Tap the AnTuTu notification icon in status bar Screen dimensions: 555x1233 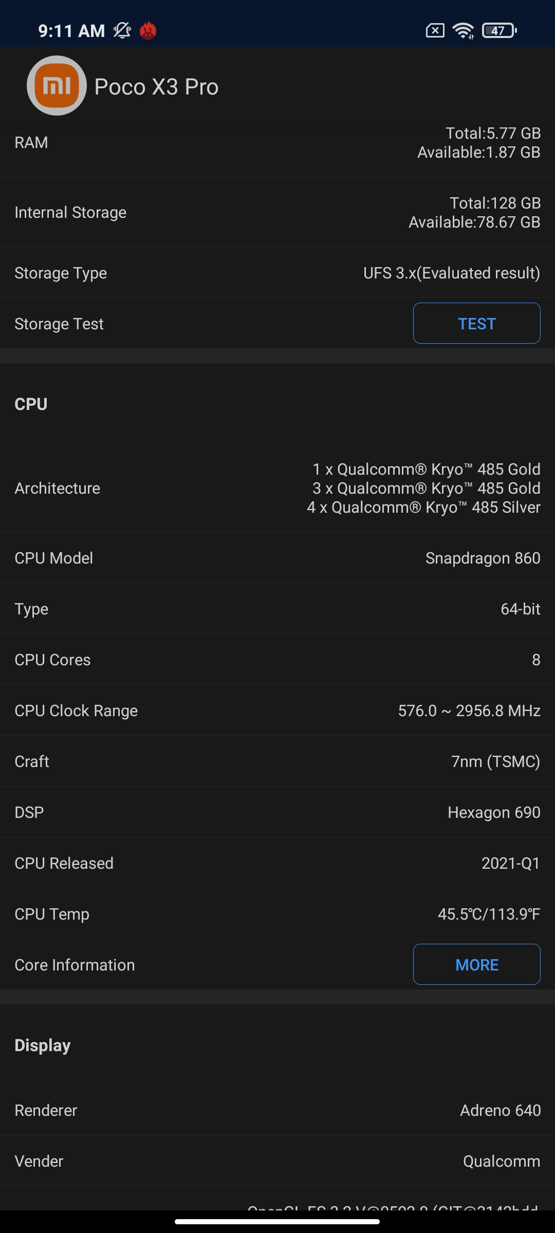[148, 31]
